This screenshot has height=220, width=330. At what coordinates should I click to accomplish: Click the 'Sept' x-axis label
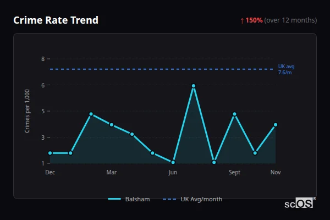pos(234,172)
